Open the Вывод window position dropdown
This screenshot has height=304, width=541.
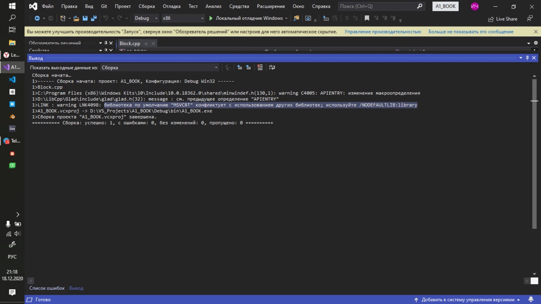pos(521,58)
